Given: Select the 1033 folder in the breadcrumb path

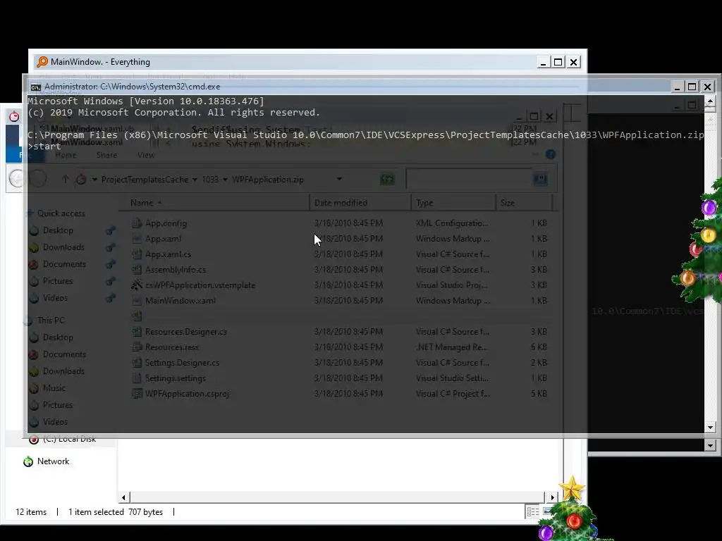Looking at the screenshot, I should pyautogui.click(x=210, y=180).
